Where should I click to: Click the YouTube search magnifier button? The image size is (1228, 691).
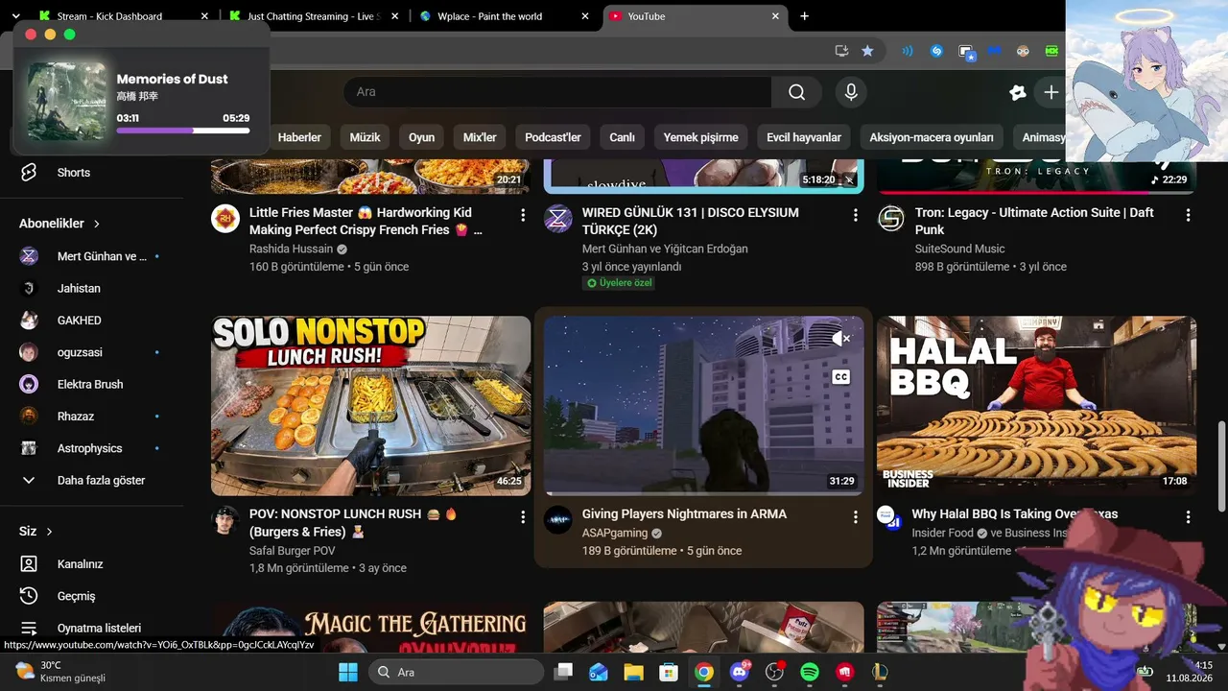coord(796,92)
